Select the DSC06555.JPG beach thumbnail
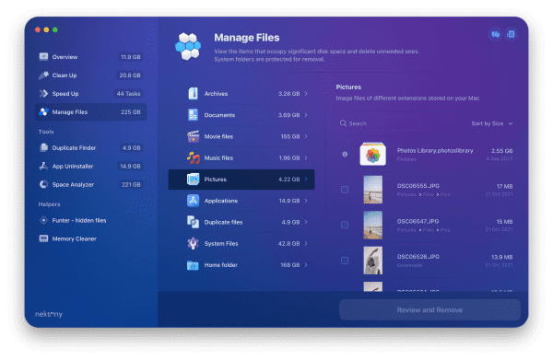 tap(372, 190)
